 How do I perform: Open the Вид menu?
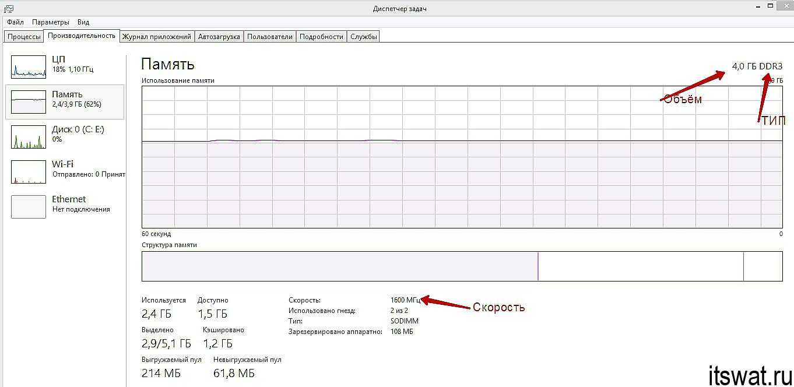point(83,22)
